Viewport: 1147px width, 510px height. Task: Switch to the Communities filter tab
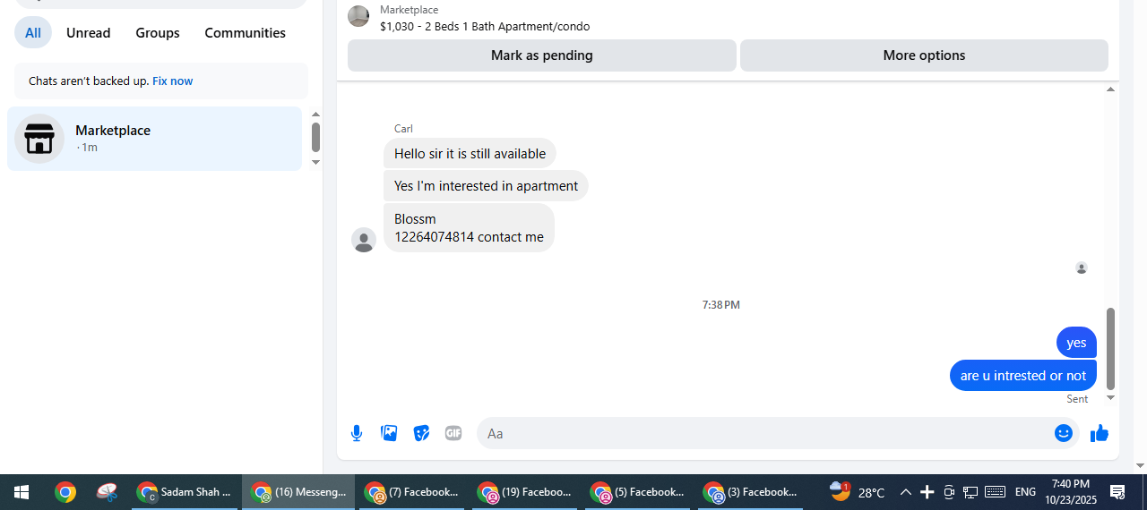(245, 33)
